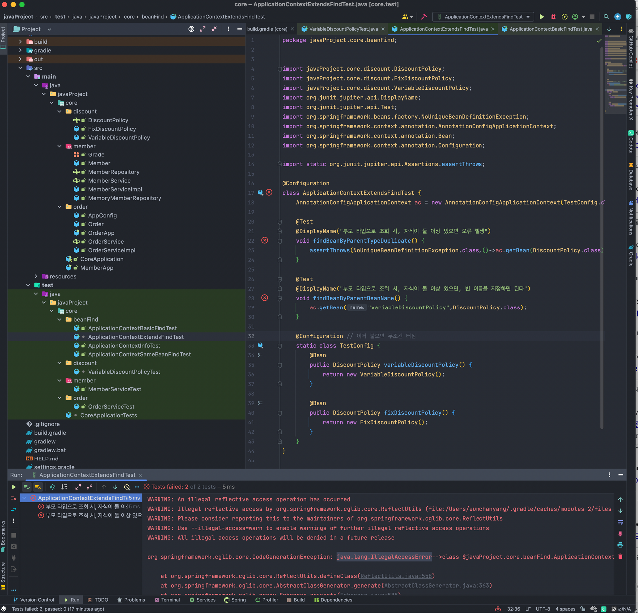Select opened file in Project tree
638x613 pixels.
(191, 29)
